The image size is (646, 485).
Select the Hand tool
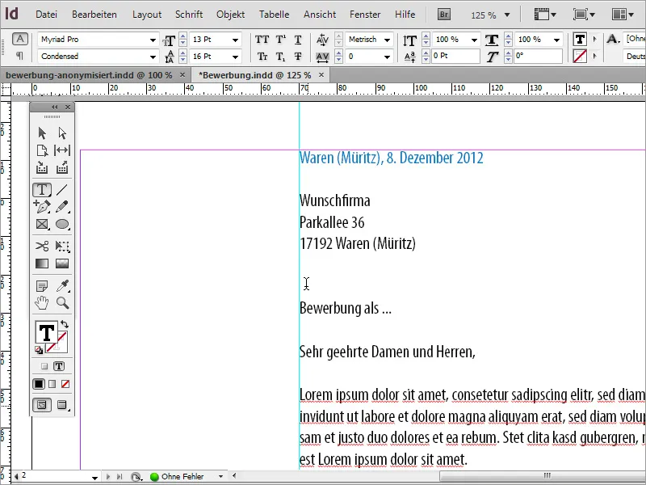coord(42,302)
